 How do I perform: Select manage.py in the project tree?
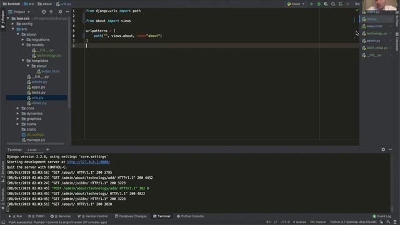(x=33, y=140)
